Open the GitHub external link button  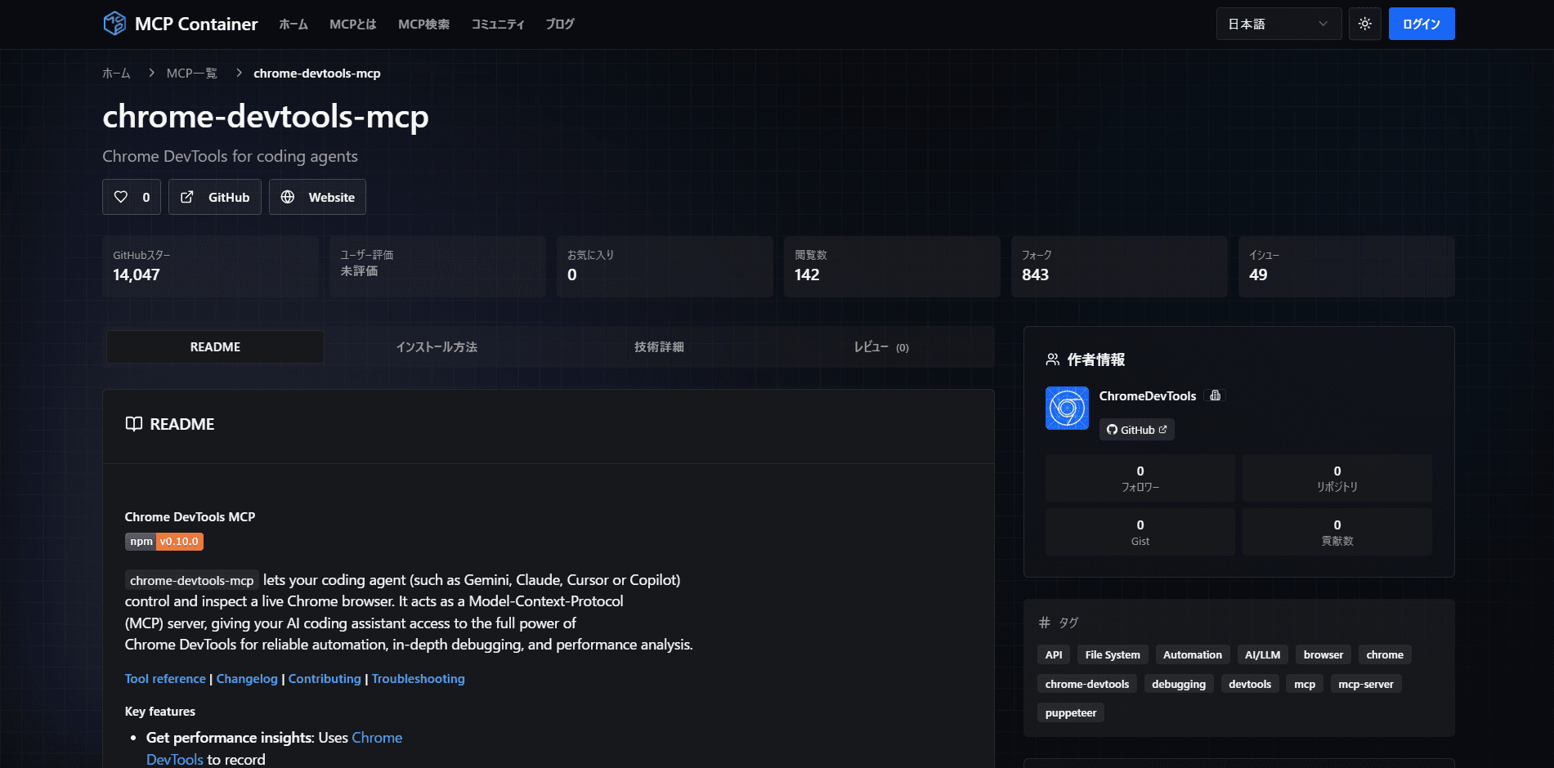(x=215, y=197)
